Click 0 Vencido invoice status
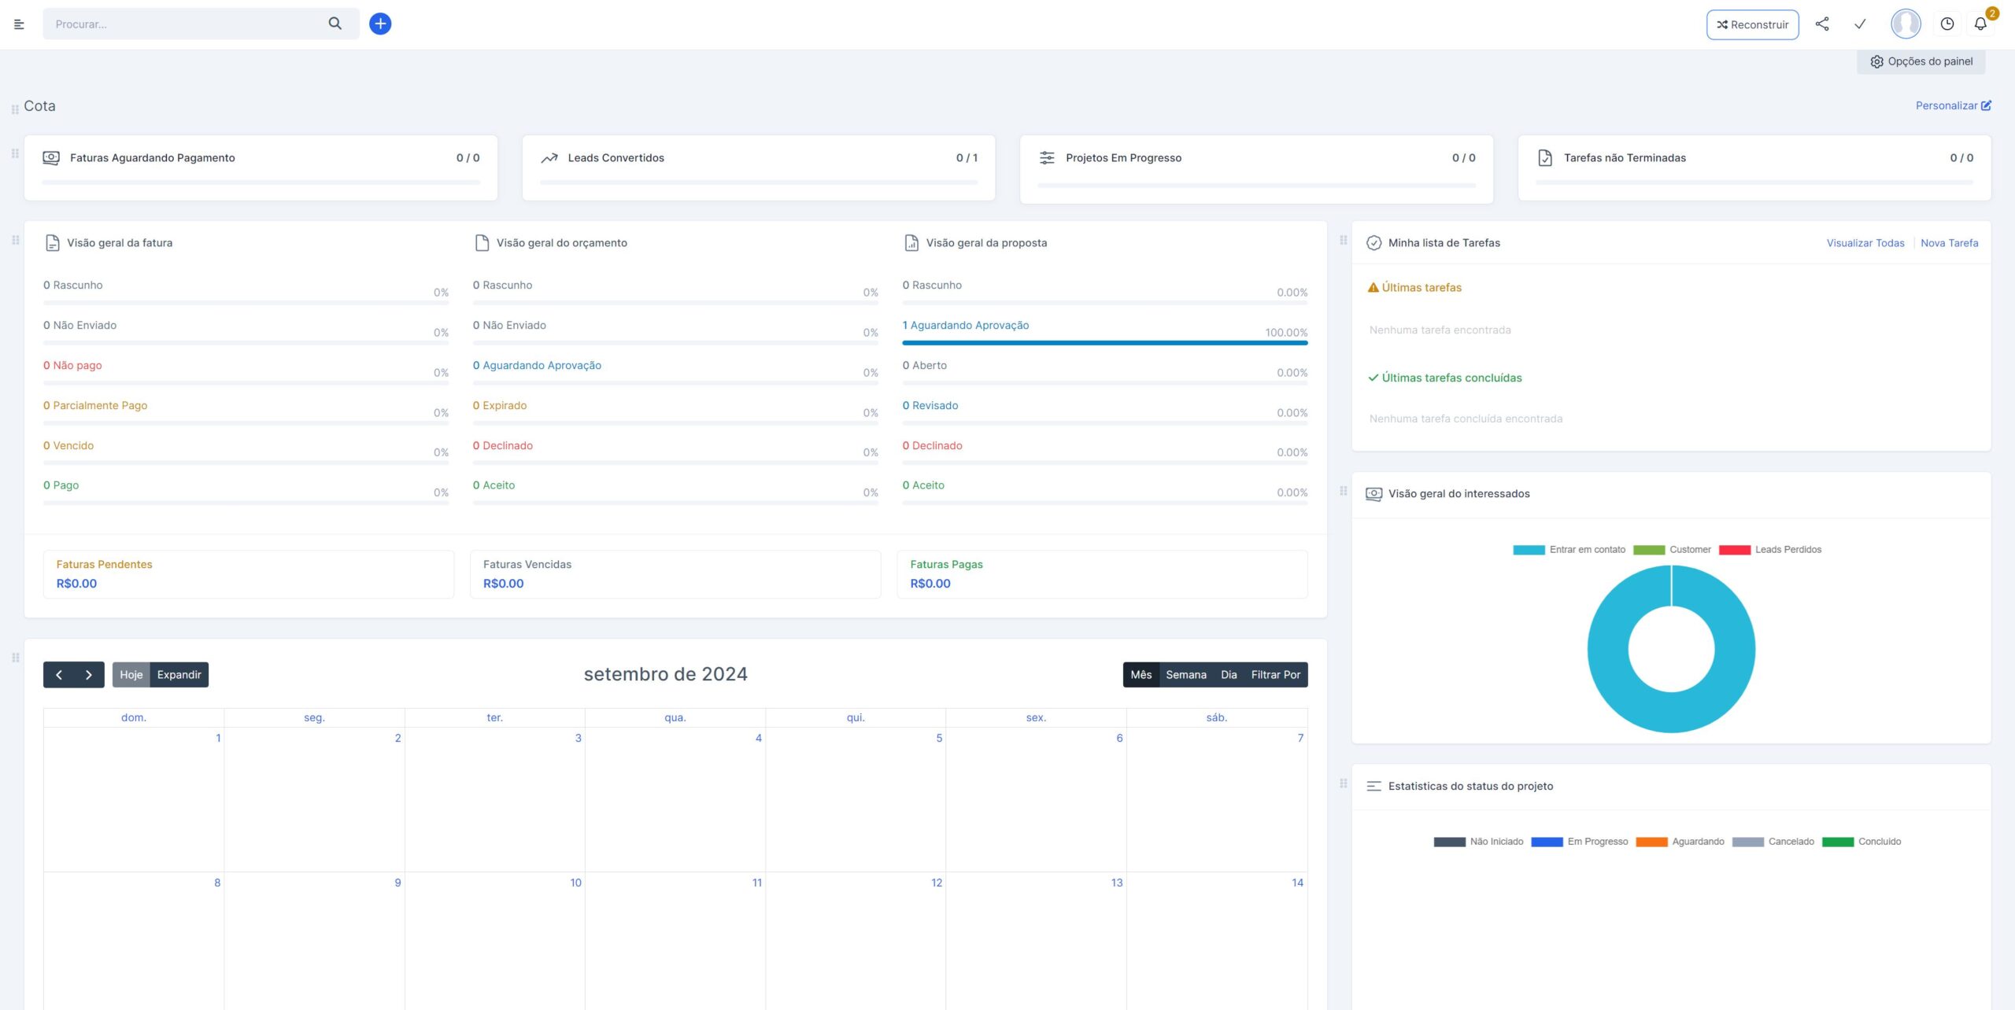This screenshot has height=1010, width=2015. 68,445
